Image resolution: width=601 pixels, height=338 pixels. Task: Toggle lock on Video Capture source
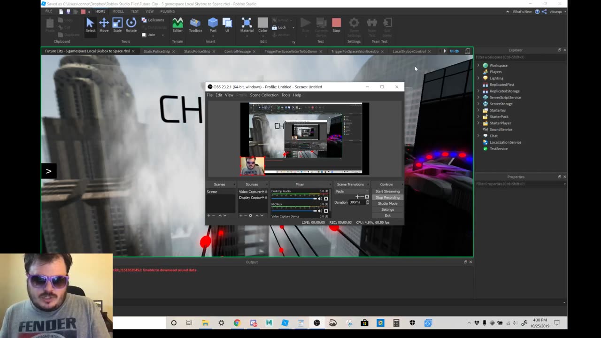(x=266, y=192)
